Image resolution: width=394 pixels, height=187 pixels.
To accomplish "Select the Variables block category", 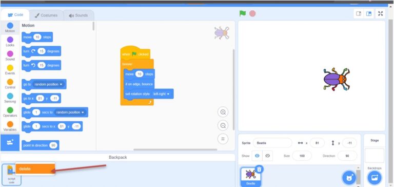I will tap(10, 126).
